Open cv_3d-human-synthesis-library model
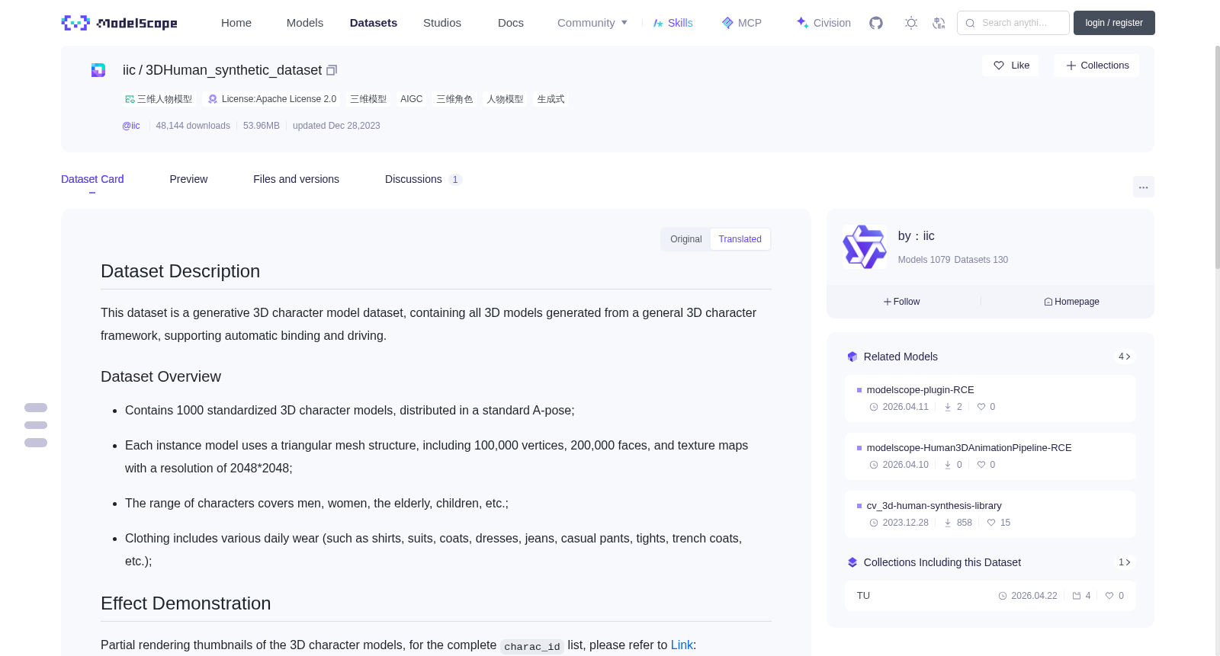 click(934, 506)
